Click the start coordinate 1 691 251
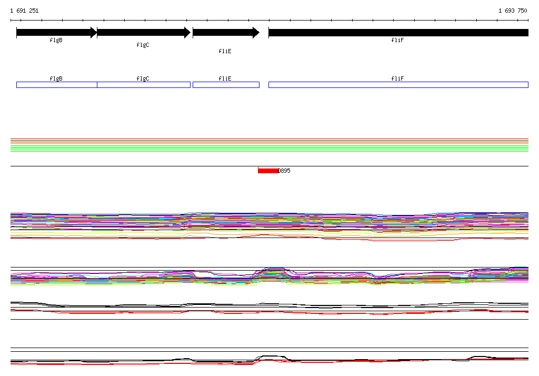Viewport: 539px width, 376px height. click(24, 11)
